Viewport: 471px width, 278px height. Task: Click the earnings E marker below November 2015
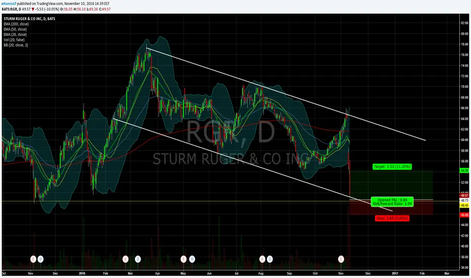[33, 259]
